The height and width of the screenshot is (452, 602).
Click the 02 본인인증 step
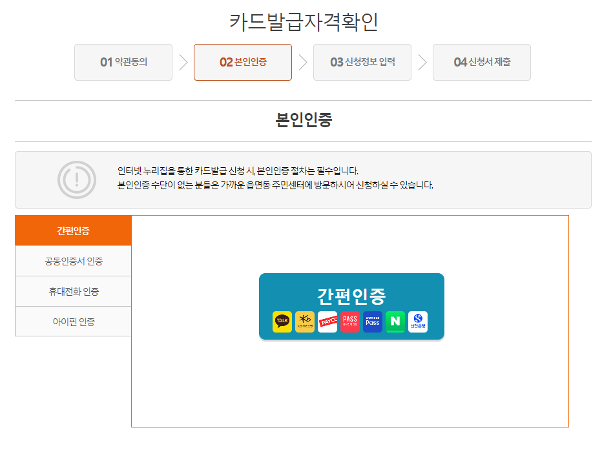click(242, 62)
